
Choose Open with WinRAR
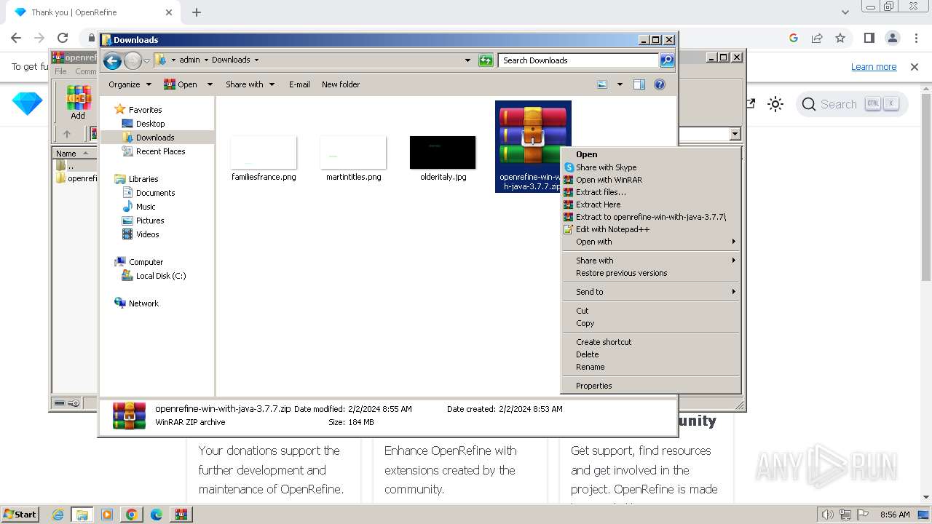pyautogui.click(x=651, y=180)
